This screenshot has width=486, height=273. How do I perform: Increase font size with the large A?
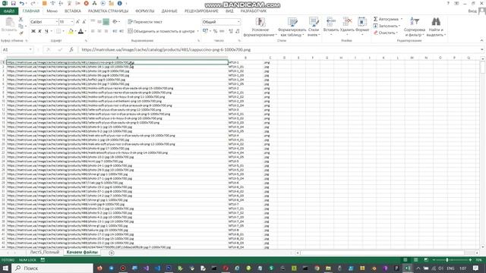click(x=77, y=22)
